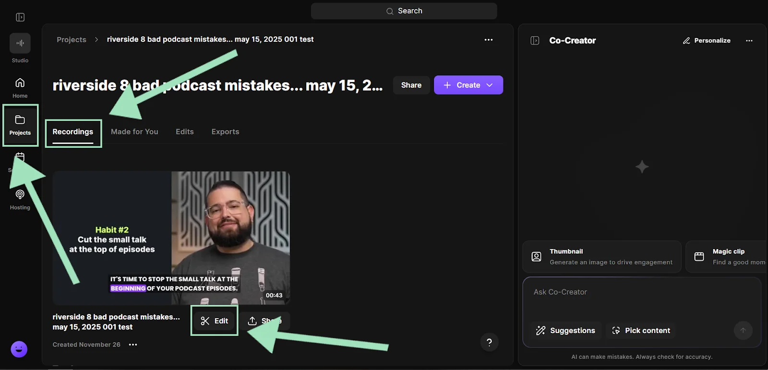Open the help question mark button
The width and height of the screenshot is (768, 370).
point(489,342)
